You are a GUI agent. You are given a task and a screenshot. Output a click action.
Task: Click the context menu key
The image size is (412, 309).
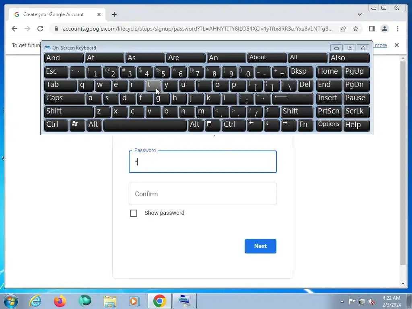click(212, 125)
